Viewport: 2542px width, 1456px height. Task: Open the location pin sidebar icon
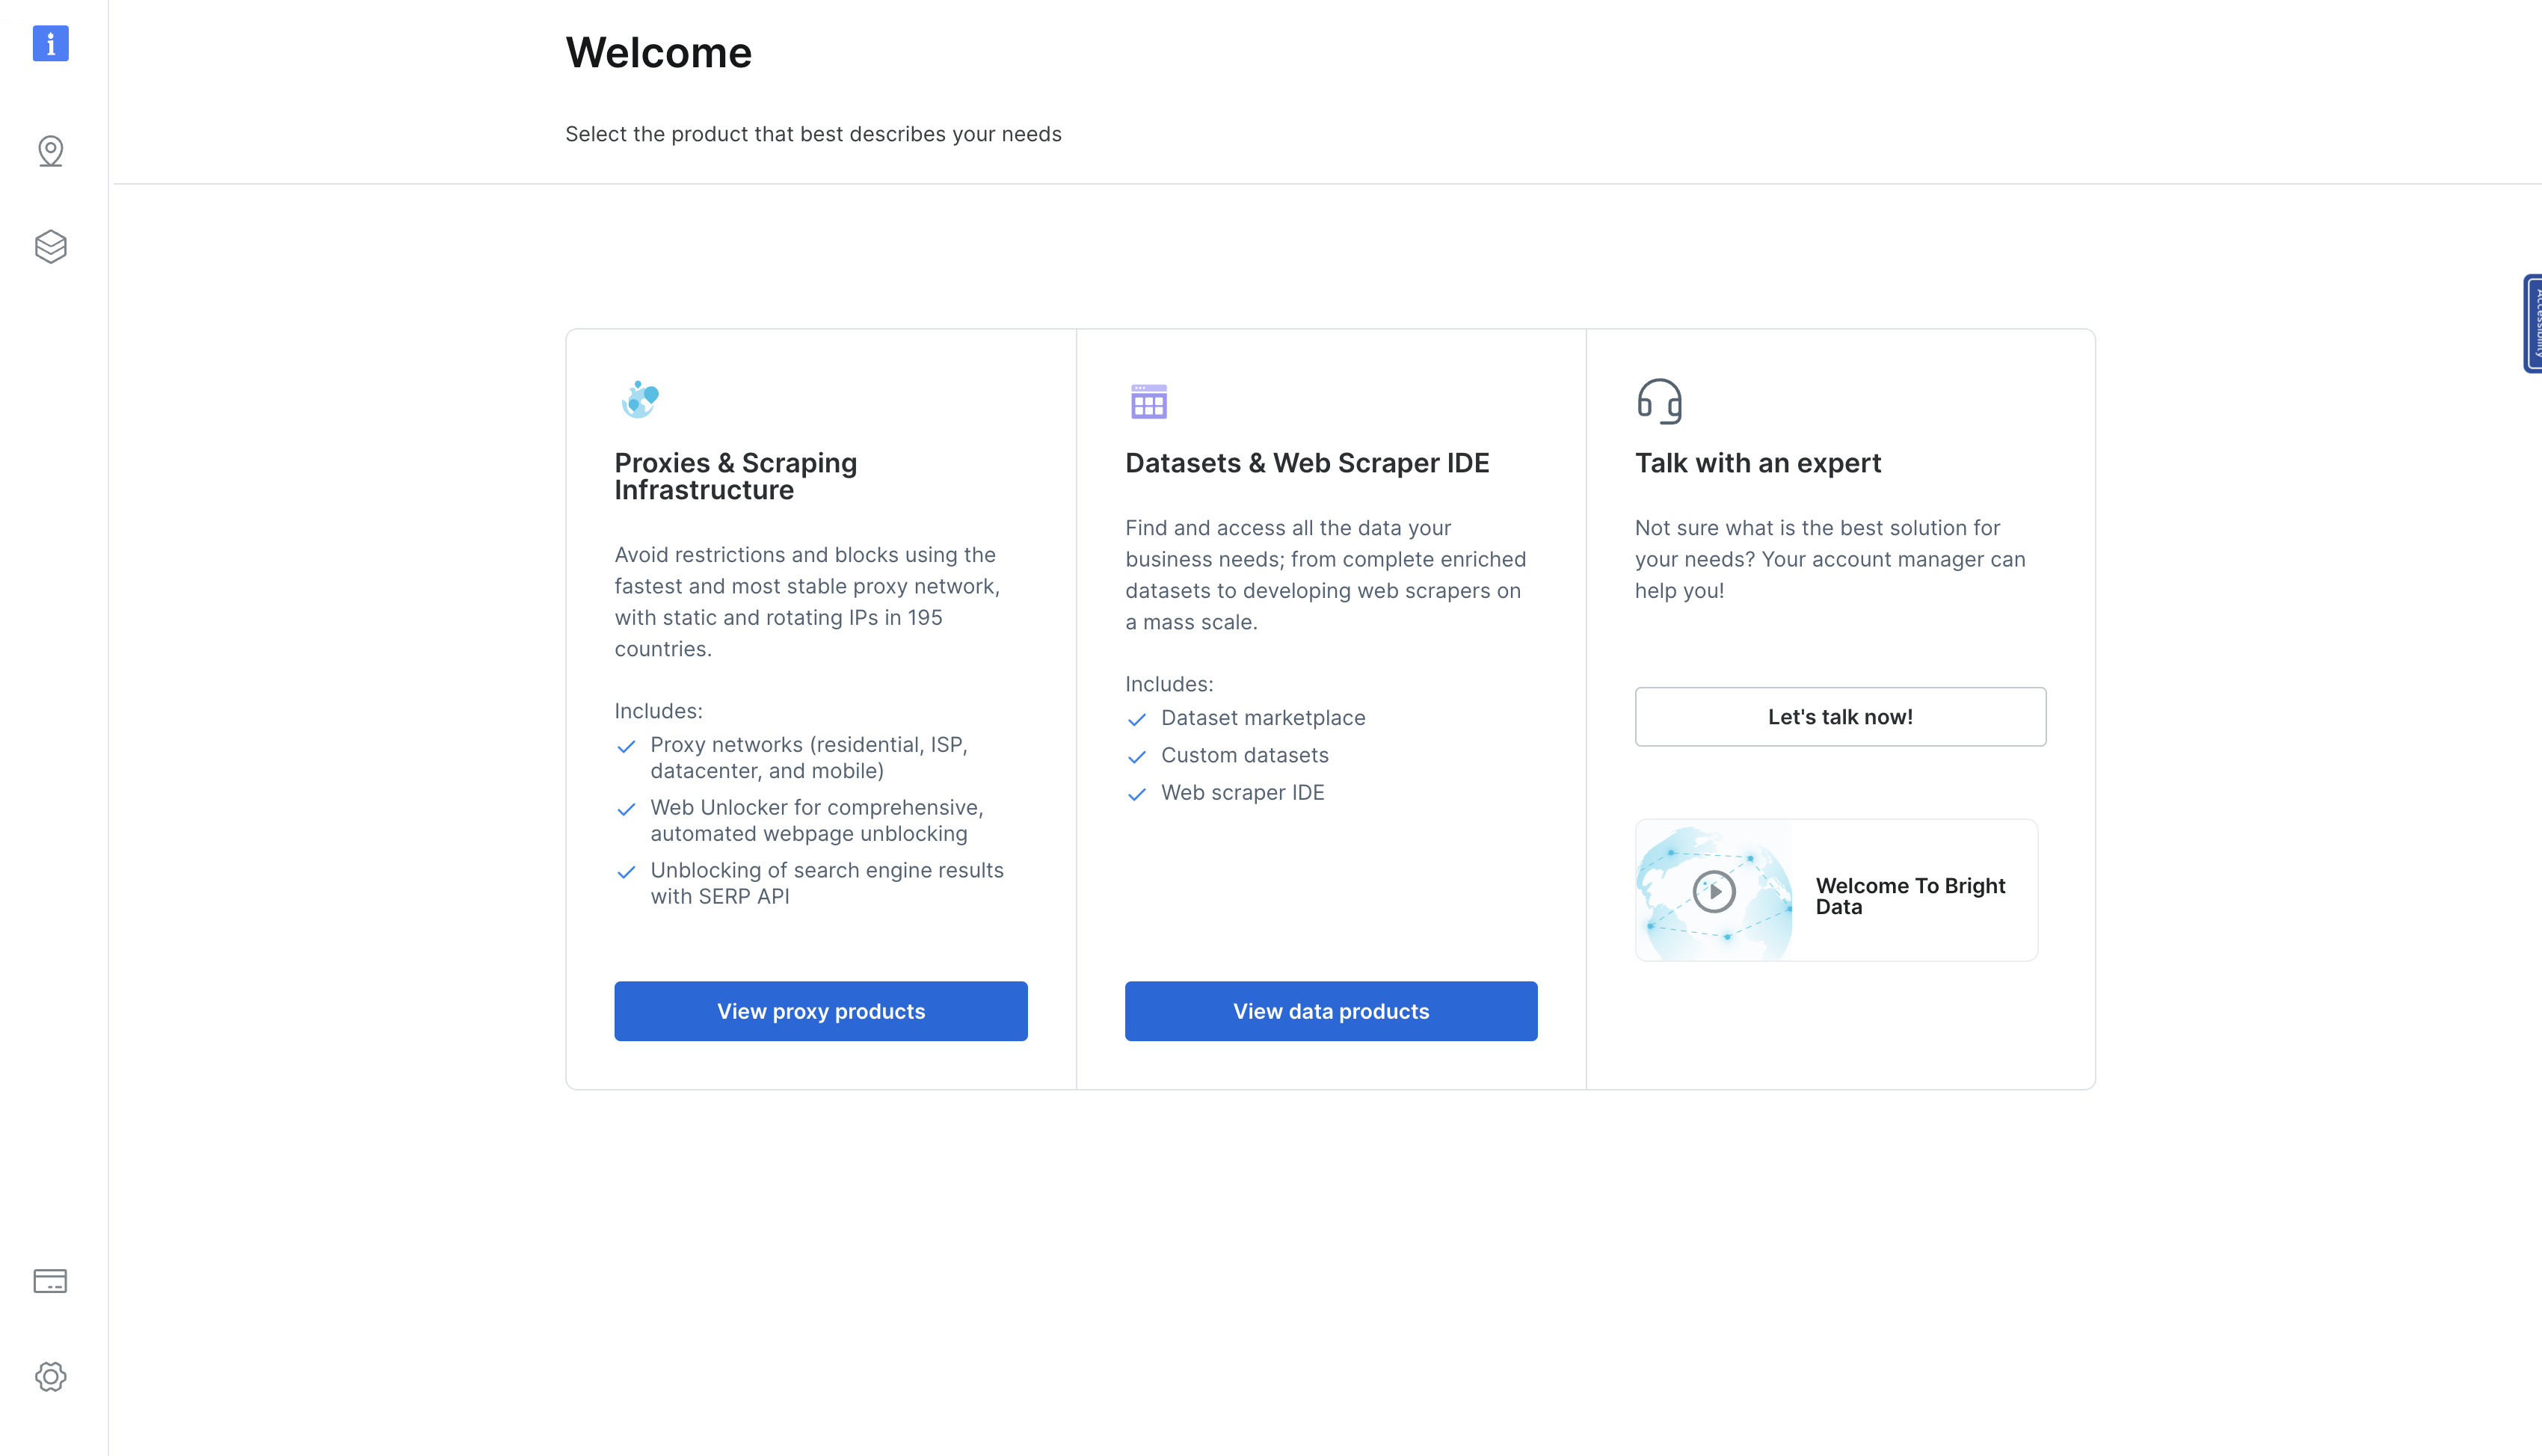50,151
